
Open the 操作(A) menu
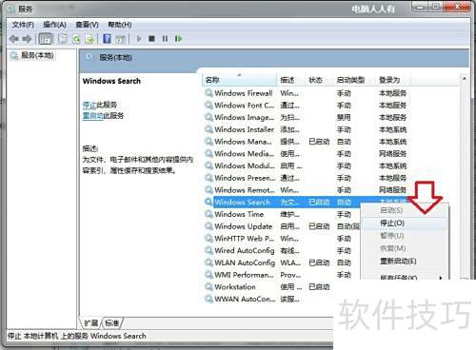pyautogui.click(x=54, y=25)
